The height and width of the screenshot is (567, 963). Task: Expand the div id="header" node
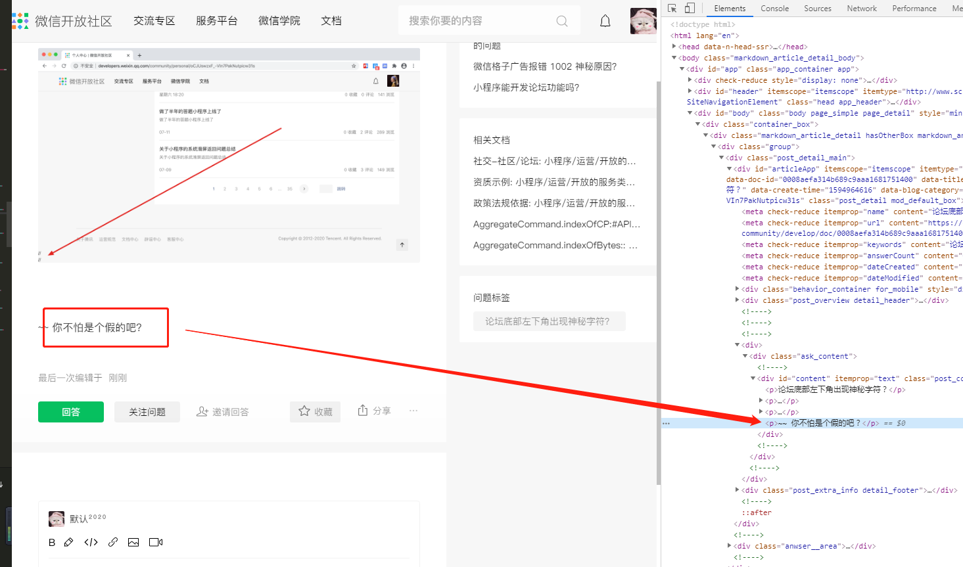pyautogui.click(x=690, y=91)
